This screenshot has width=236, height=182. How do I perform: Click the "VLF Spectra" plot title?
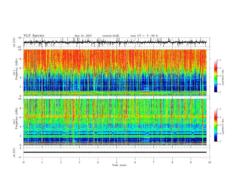coord(34,36)
